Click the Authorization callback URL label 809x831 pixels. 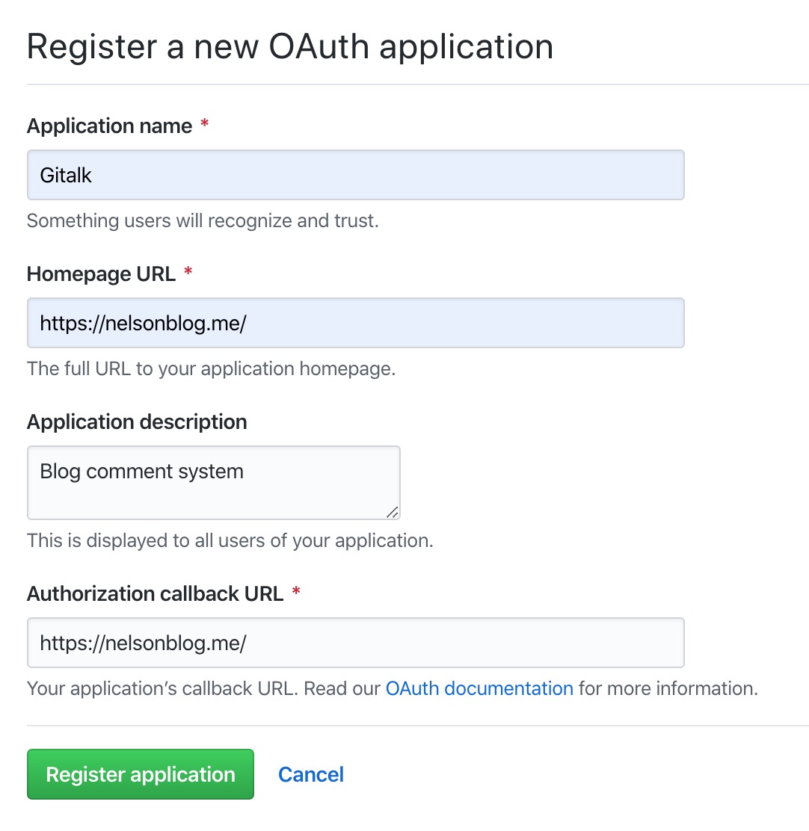click(156, 593)
